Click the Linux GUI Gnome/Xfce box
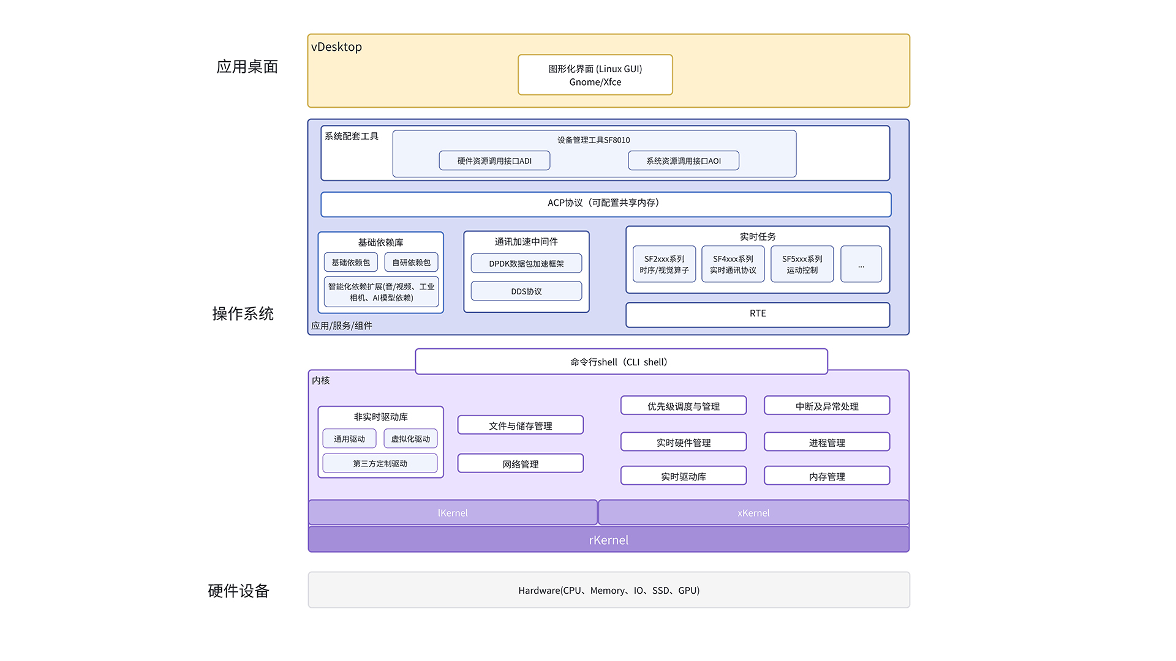The width and height of the screenshot is (1176, 661). 595,75
